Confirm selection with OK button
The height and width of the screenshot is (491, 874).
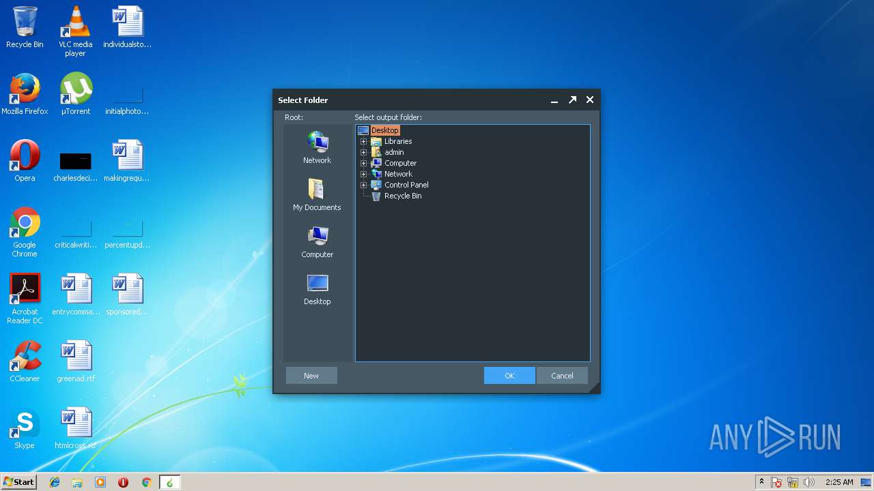[509, 376]
